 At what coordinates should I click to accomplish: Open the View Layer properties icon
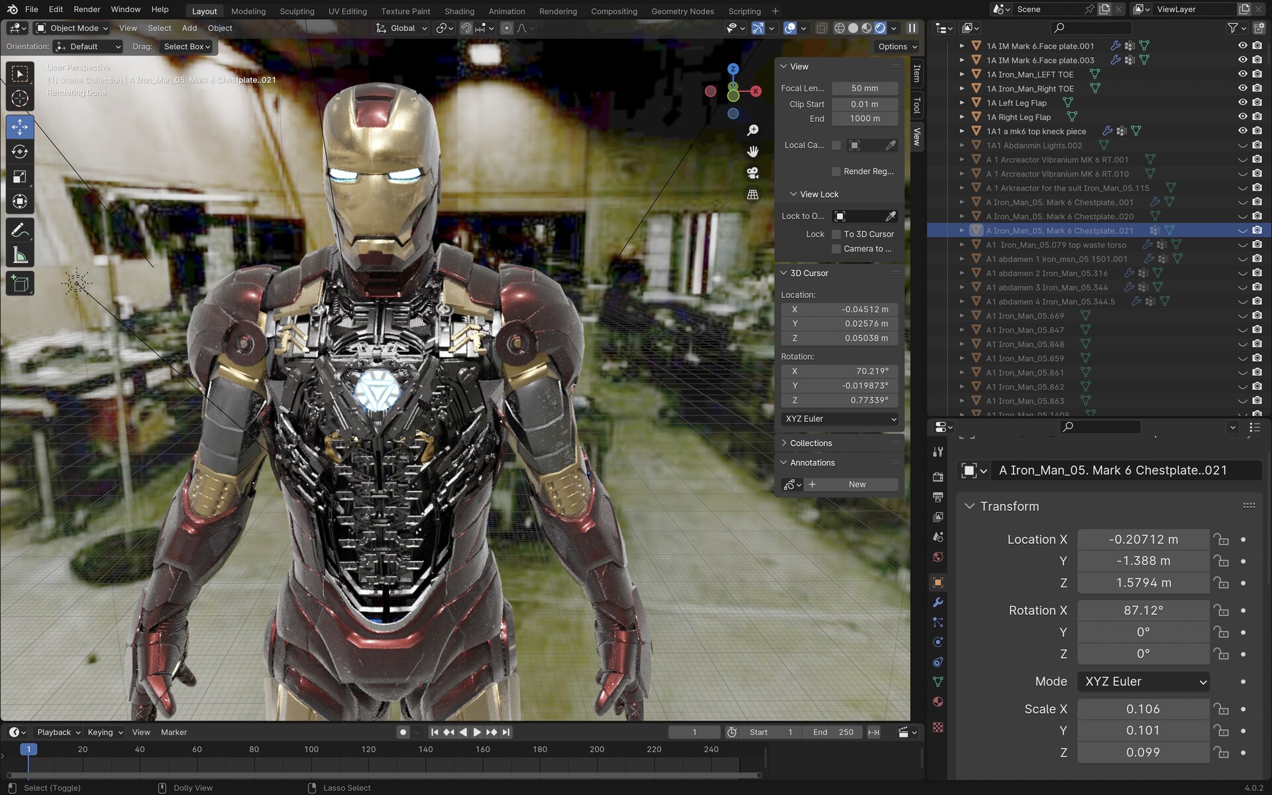coord(937,517)
